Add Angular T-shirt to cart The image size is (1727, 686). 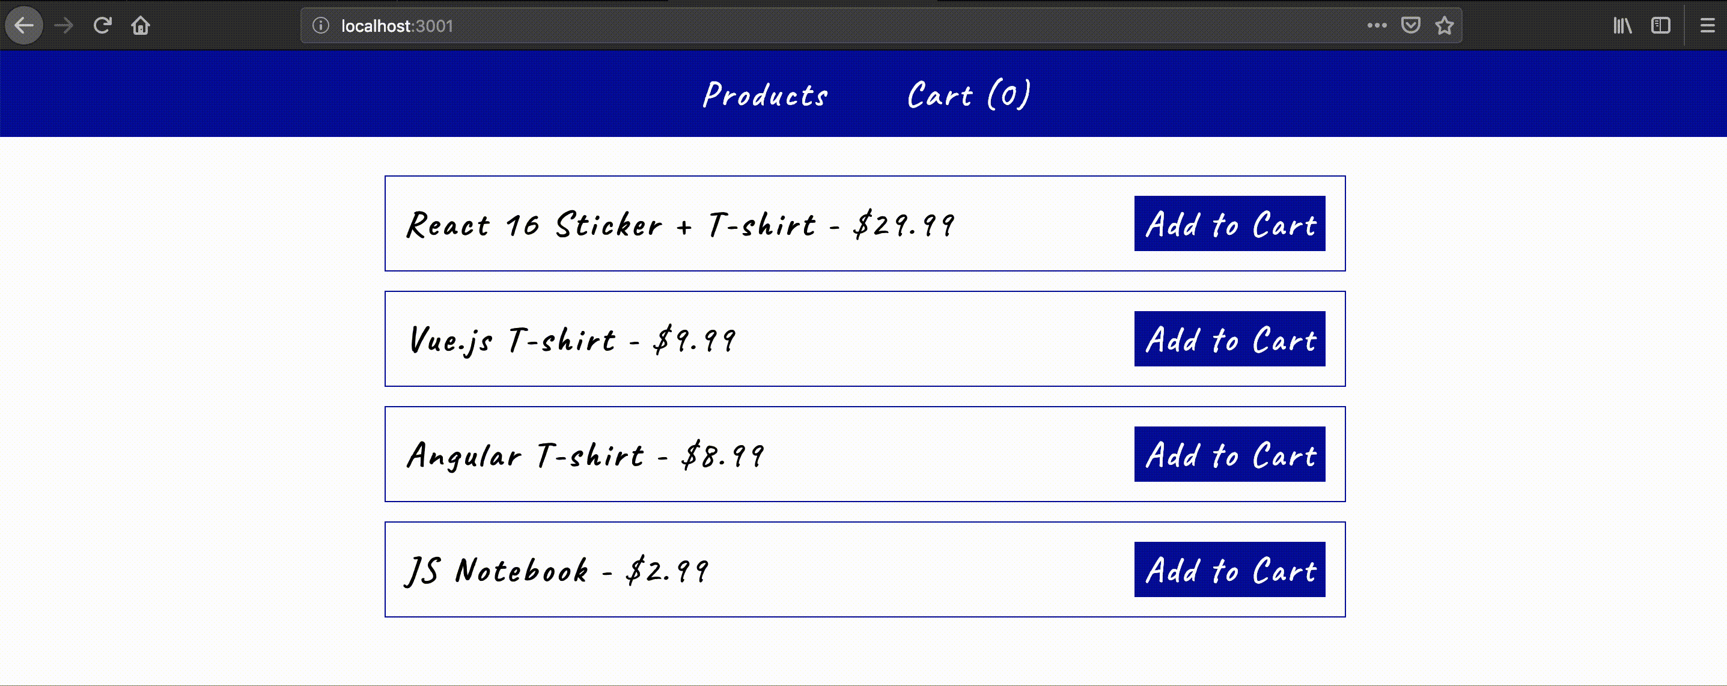pyautogui.click(x=1229, y=455)
